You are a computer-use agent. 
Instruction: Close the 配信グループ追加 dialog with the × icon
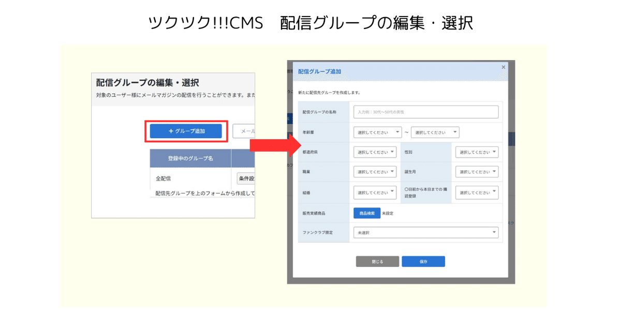point(503,66)
